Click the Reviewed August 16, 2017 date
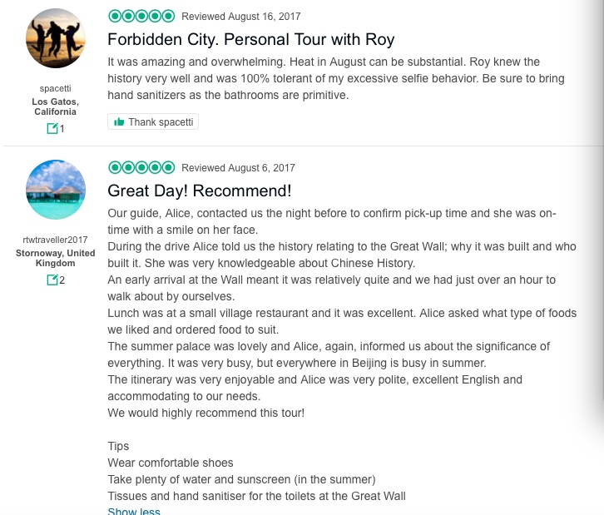 241,17
